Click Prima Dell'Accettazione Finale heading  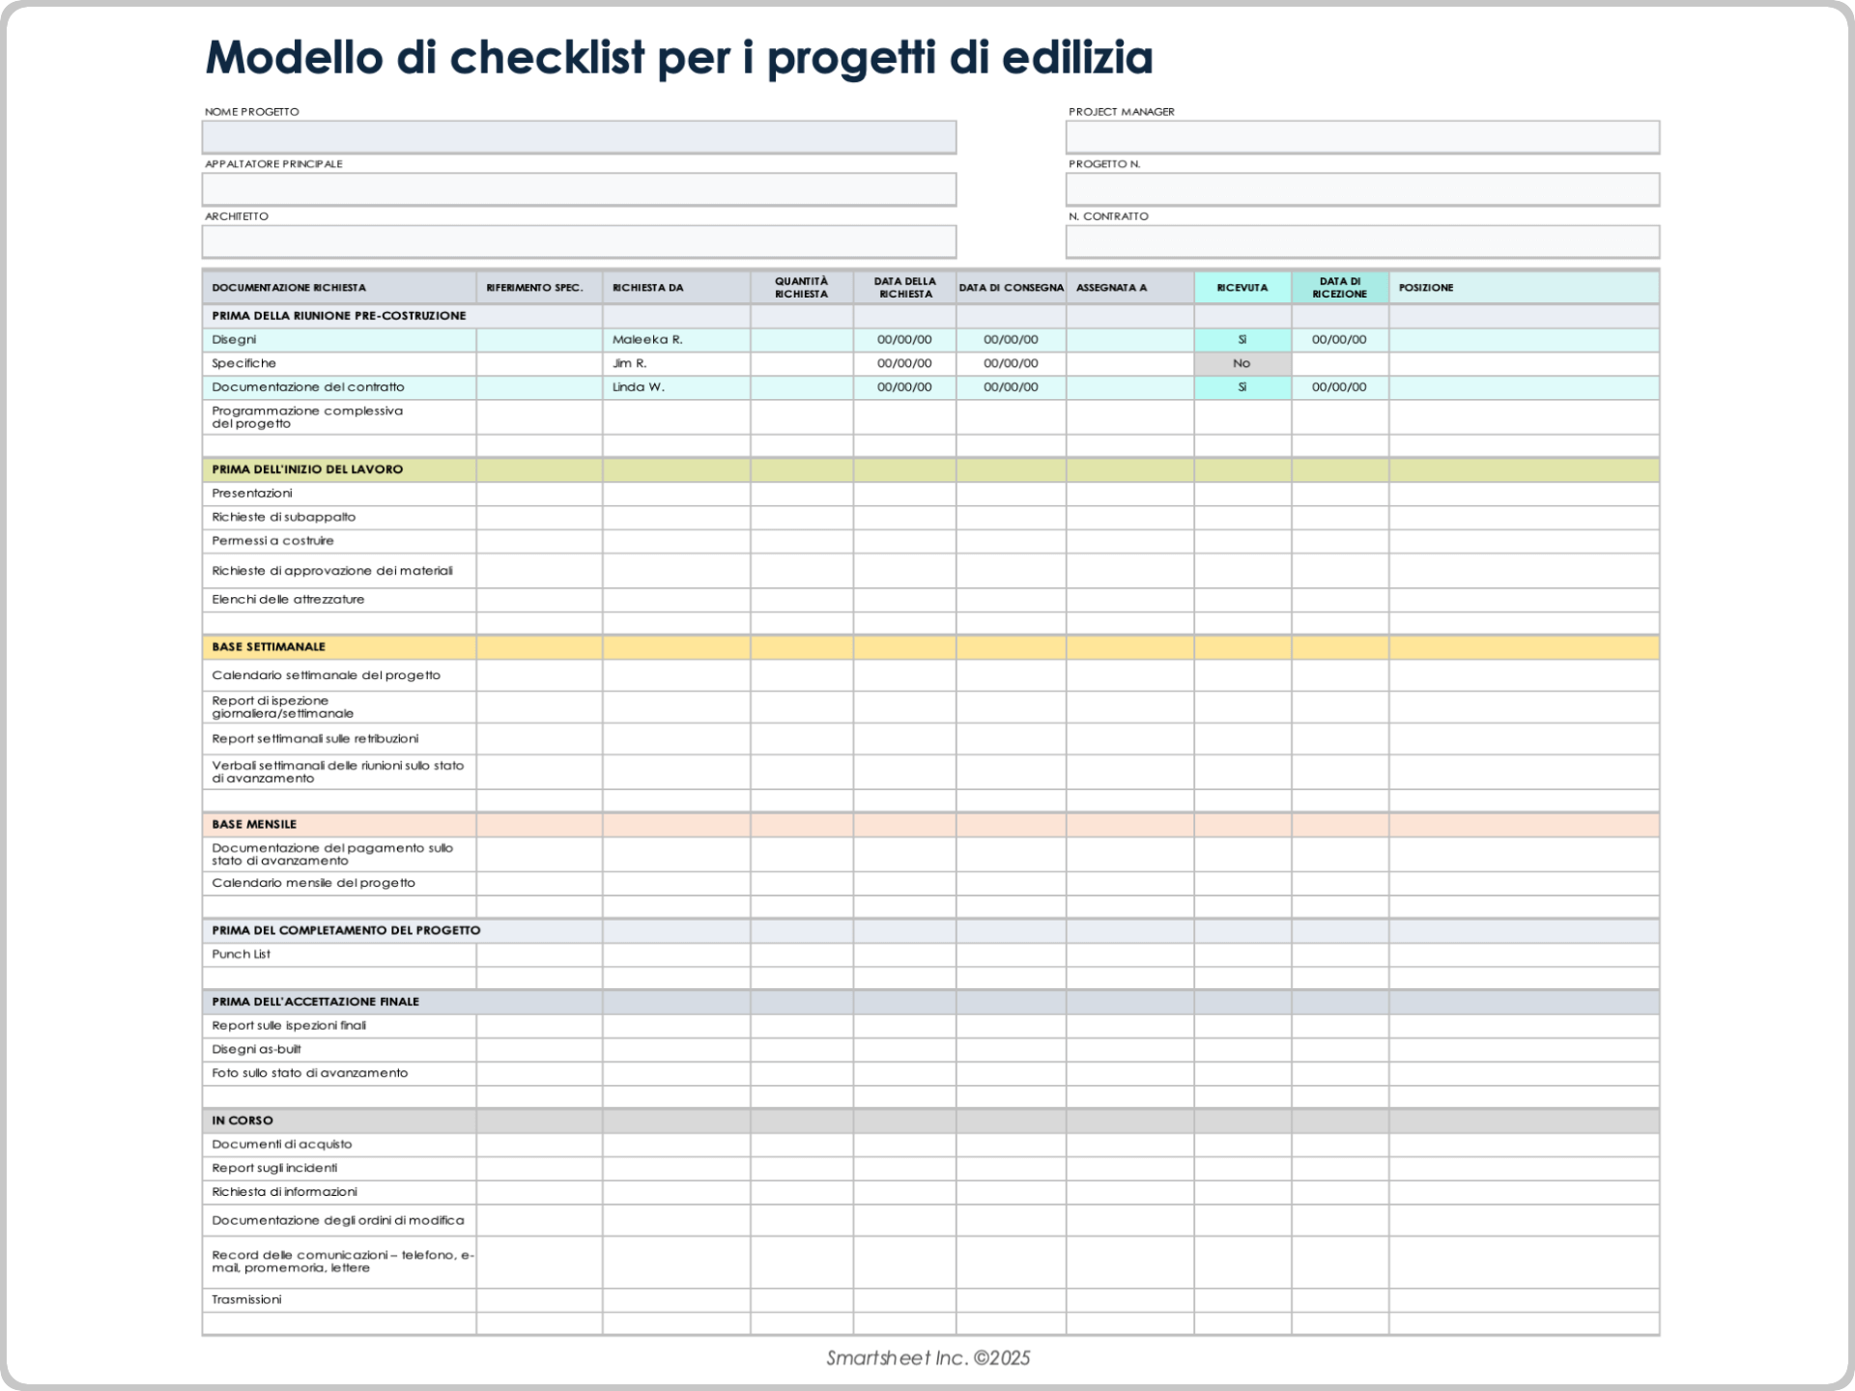(315, 1002)
